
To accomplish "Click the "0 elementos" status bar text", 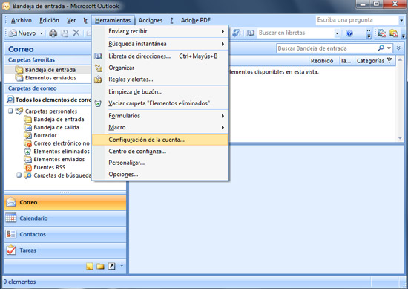I will (x=19, y=282).
